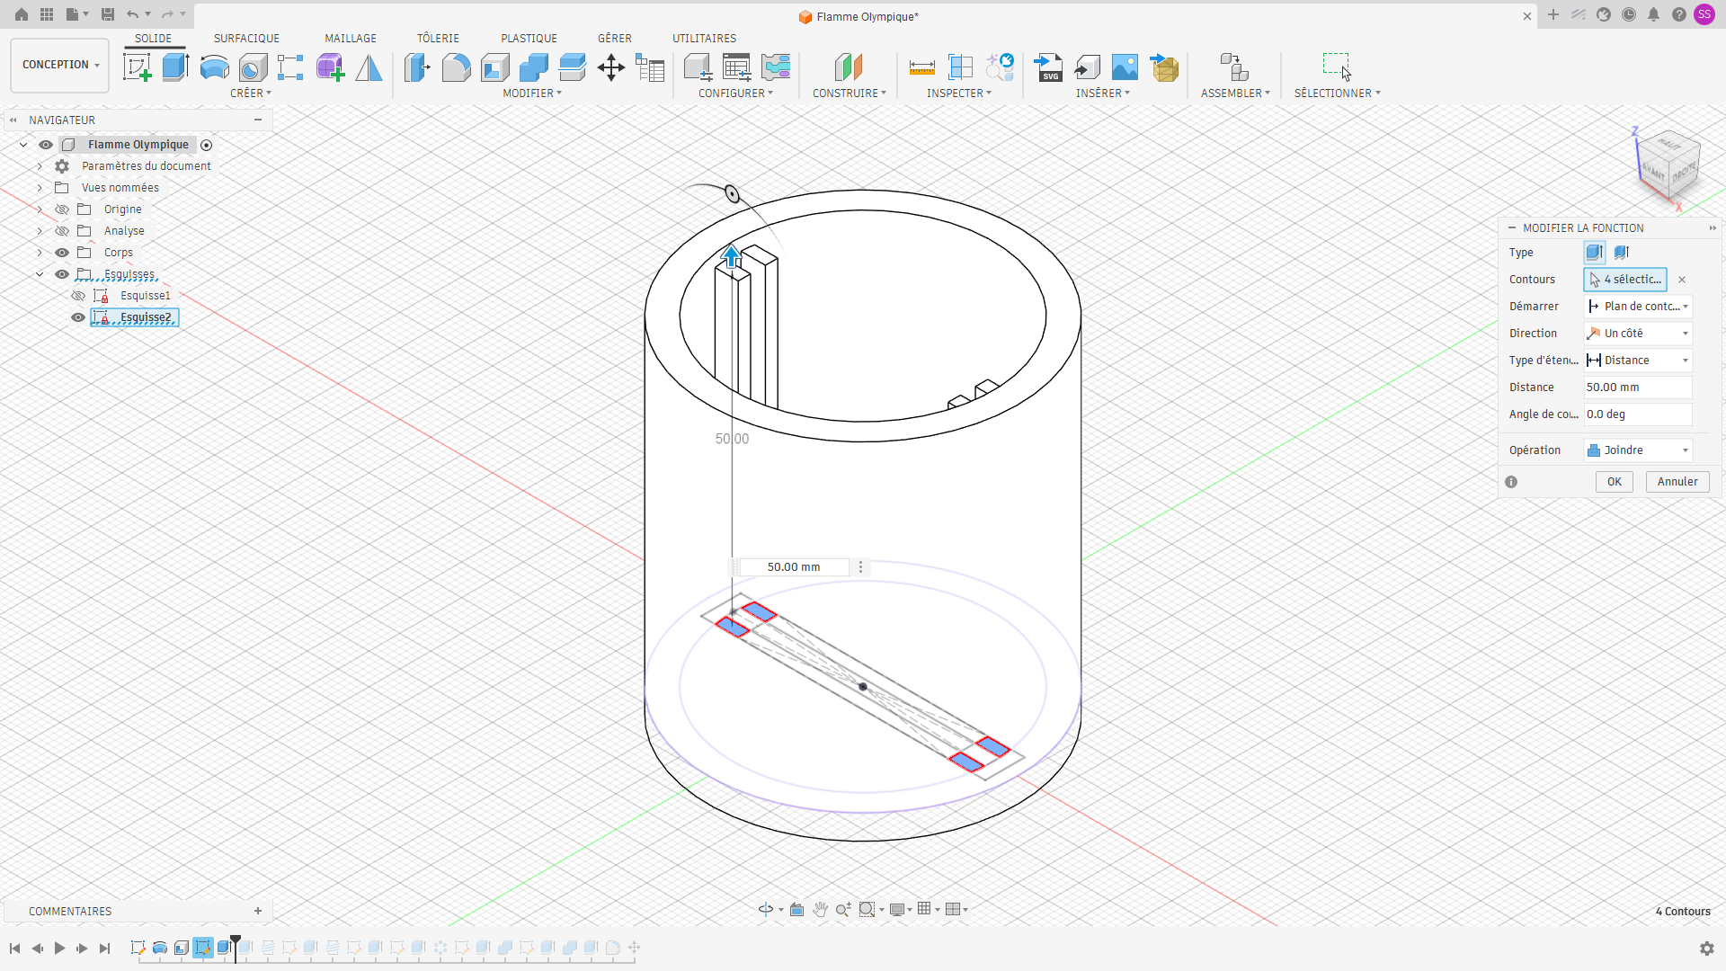Show the hidden Esquisse1 sketch
The height and width of the screenshot is (971, 1726).
coord(78,296)
